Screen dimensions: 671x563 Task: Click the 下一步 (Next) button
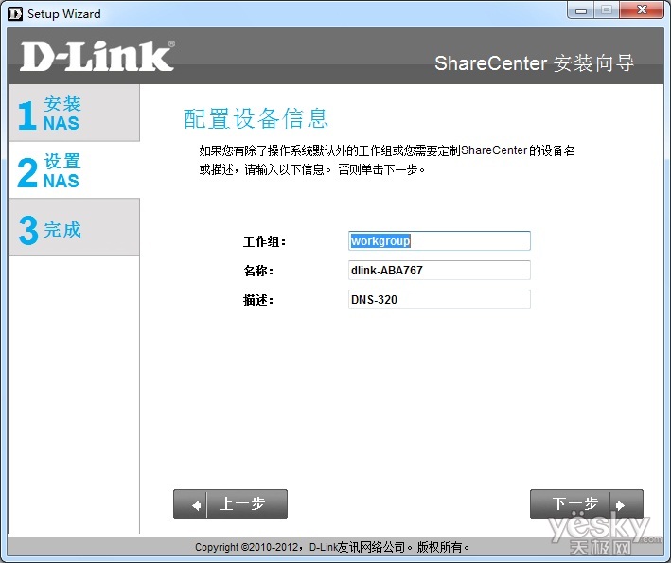(x=586, y=504)
